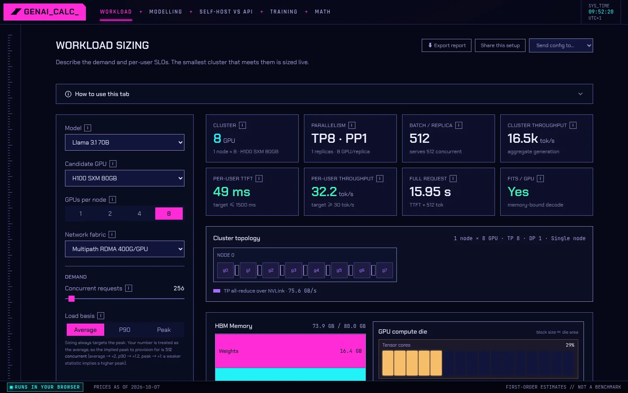Open the Send config to... dropdown
Viewport: 628px width, 393px height.
click(561, 45)
